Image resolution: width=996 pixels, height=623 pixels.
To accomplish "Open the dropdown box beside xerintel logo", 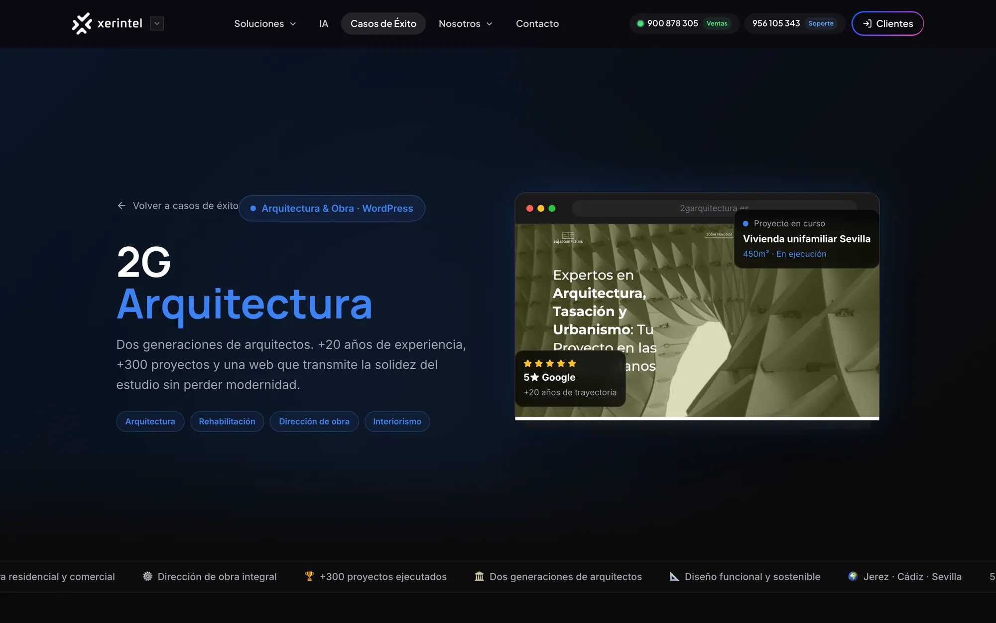I will tap(157, 23).
